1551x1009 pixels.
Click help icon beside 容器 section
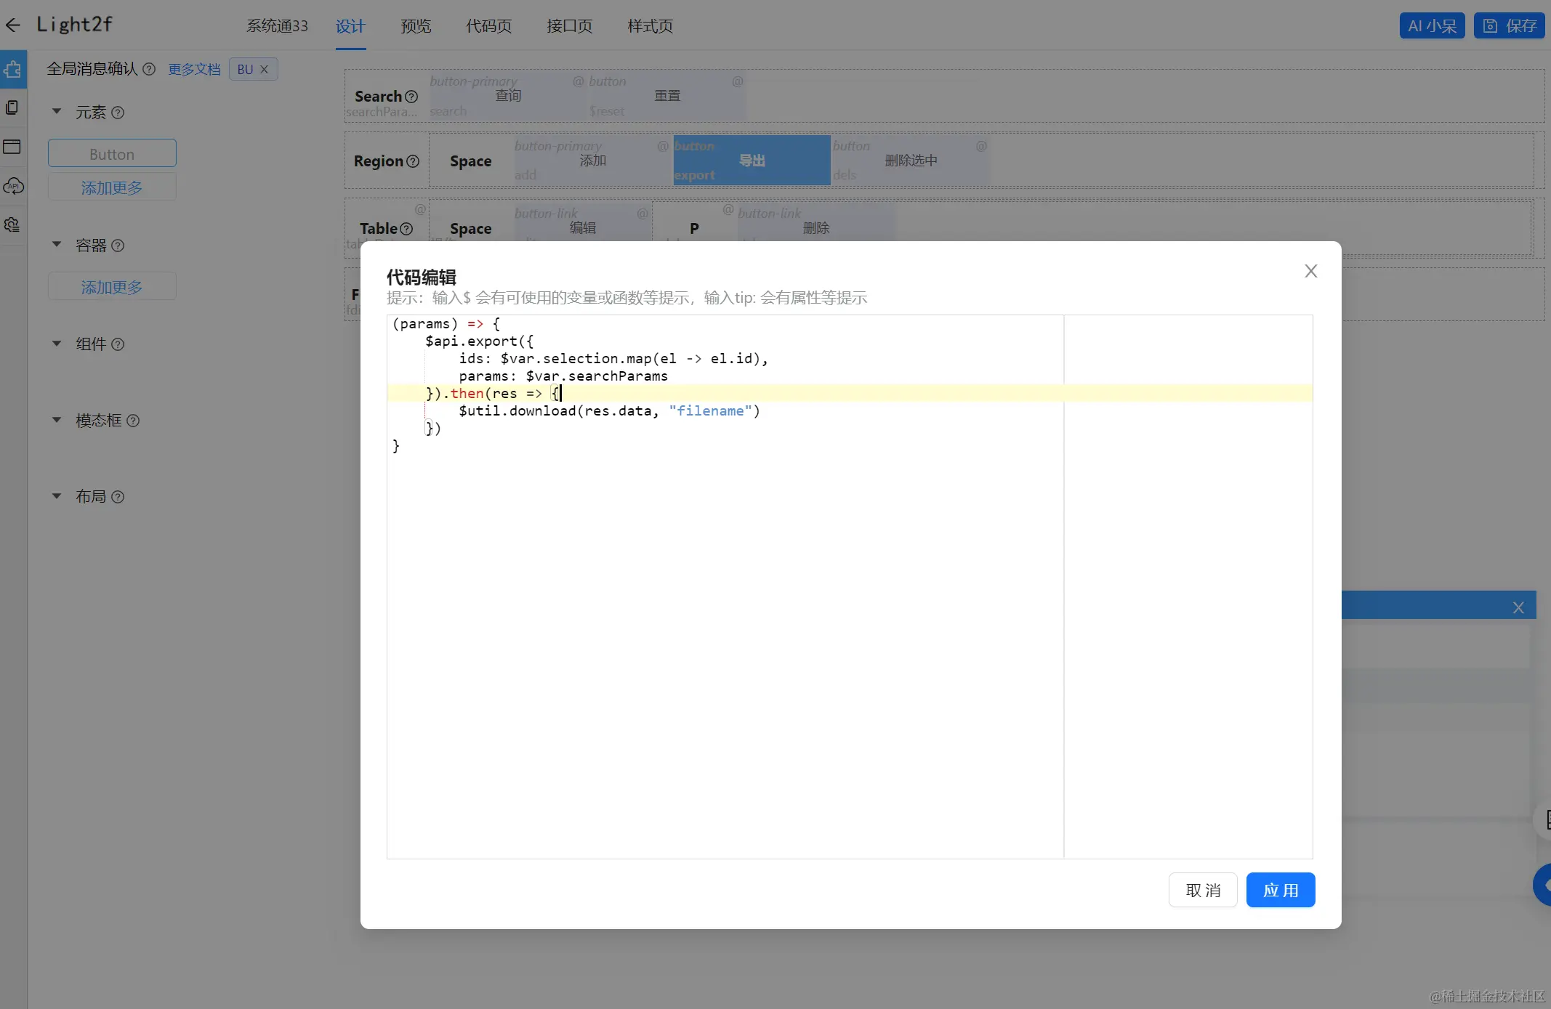coord(118,246)
